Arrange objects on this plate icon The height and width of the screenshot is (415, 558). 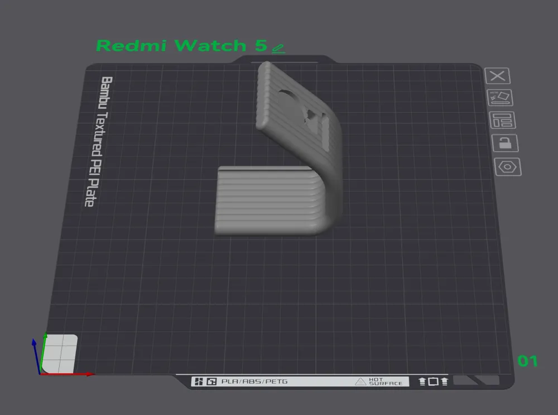click(x=502, y=120)
